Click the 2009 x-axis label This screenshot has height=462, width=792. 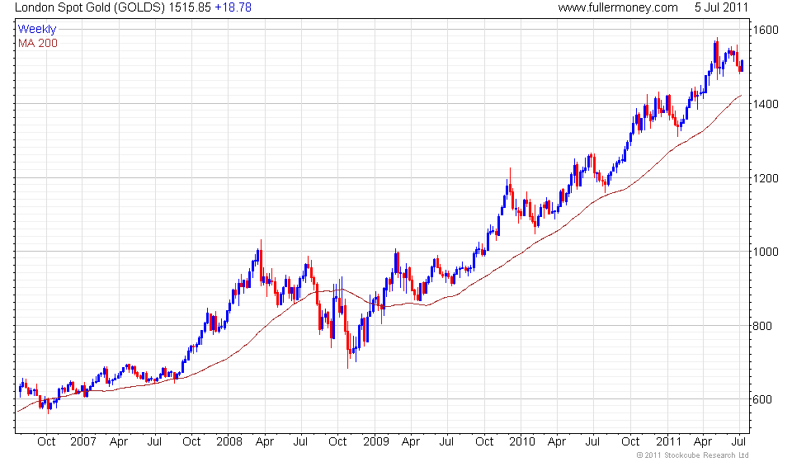point(376,442)
